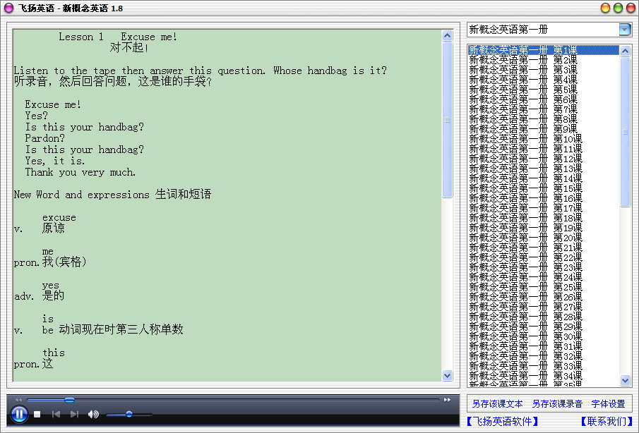Open font settings via 字体设置
Screen dimensions: 639x433
(x=608, y=403)
